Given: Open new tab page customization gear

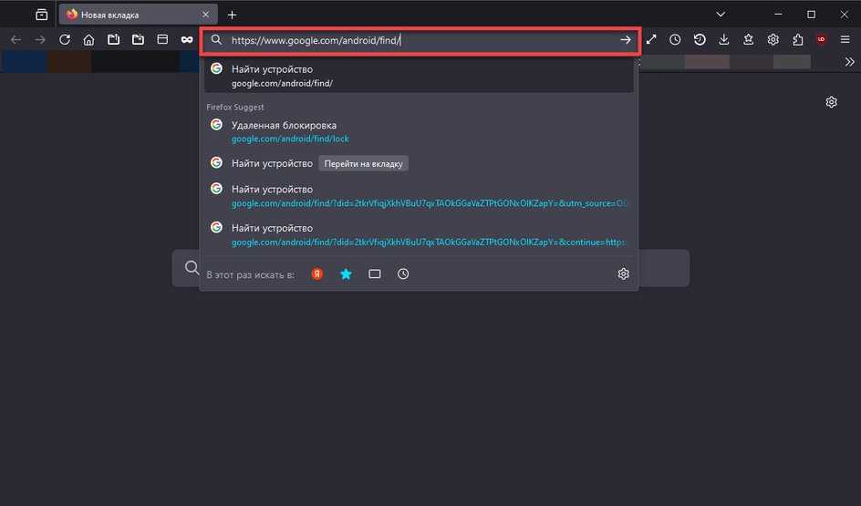Looking at the screenshot, I should (831, 102).
